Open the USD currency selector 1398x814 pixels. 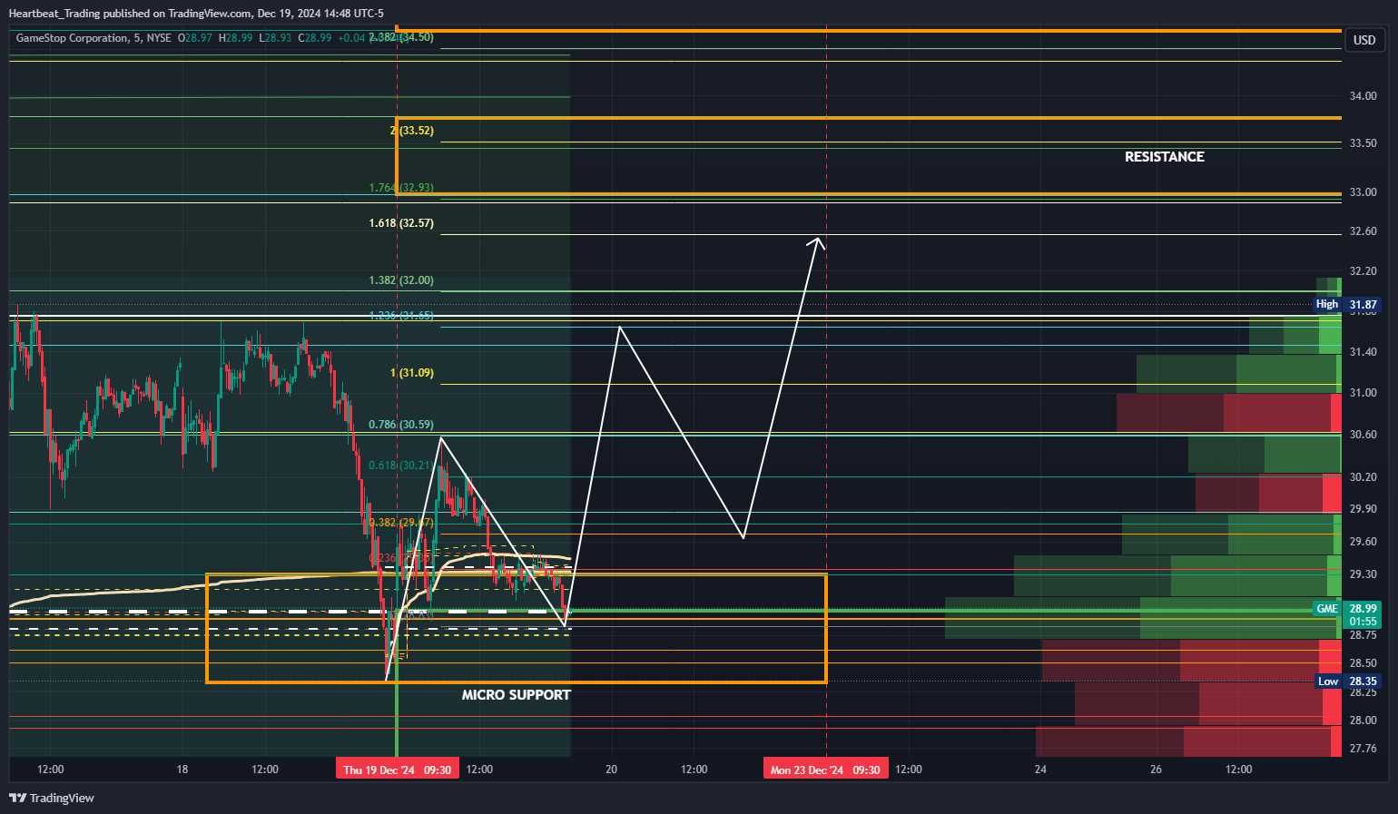[1364, 40]
